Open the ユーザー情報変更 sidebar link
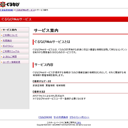 click(11, 62)
